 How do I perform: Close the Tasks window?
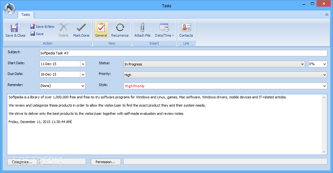pyautogui.click(x=324, y=3)
